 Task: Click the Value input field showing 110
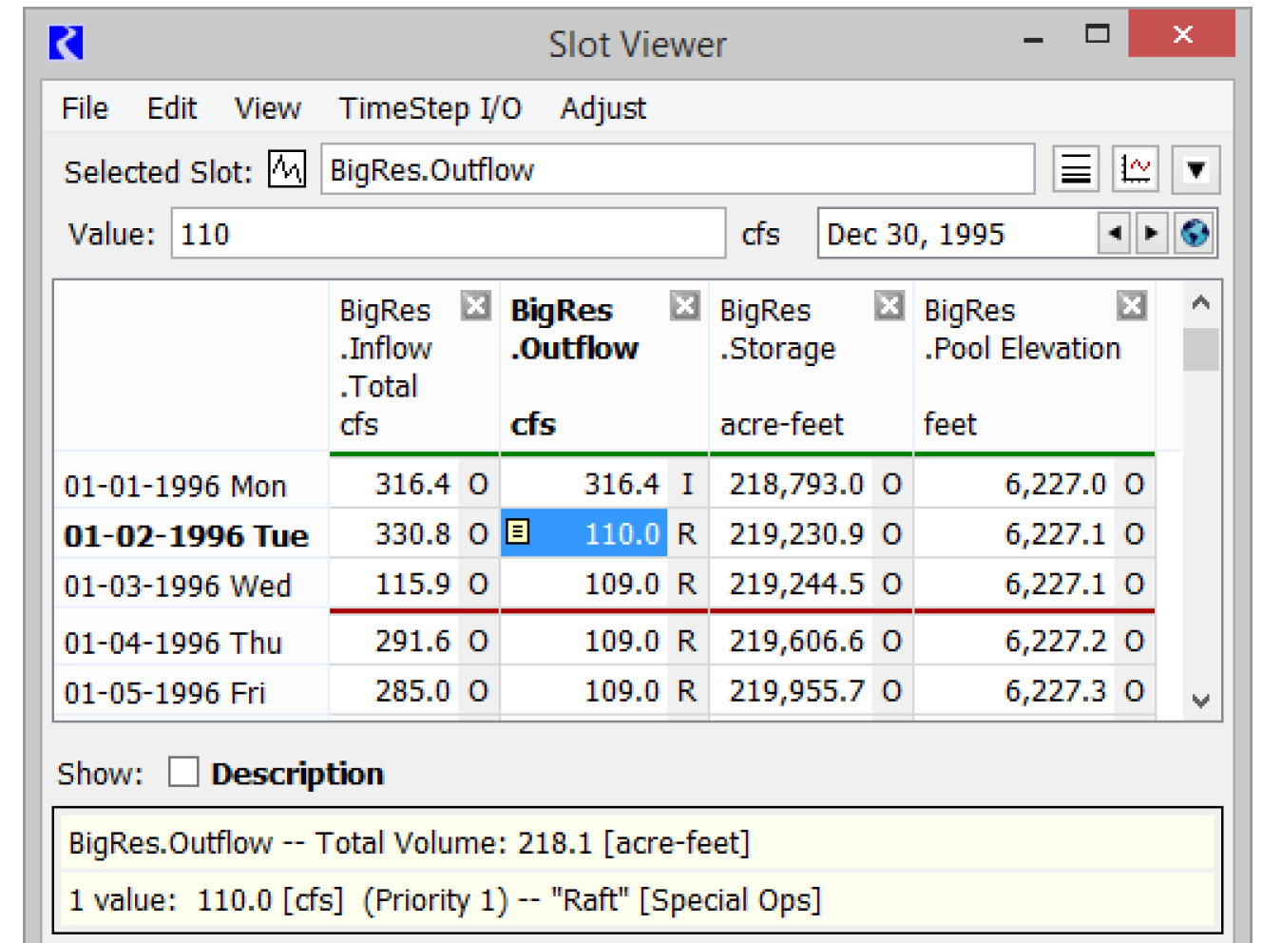pyautogui.click(x=448, y=234)
